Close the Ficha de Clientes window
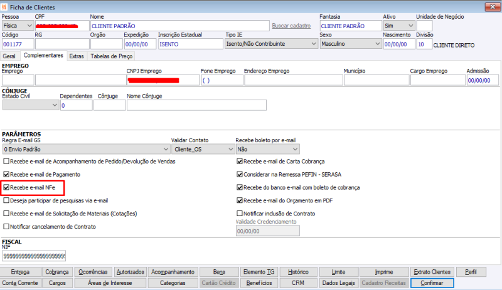 click(x=493, y=7)
